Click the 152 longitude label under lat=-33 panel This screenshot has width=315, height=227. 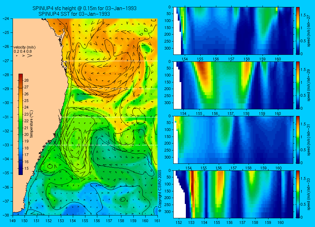tap(178, 222)
